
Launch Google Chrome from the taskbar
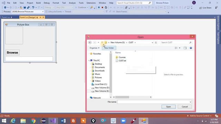click(33, 121)
